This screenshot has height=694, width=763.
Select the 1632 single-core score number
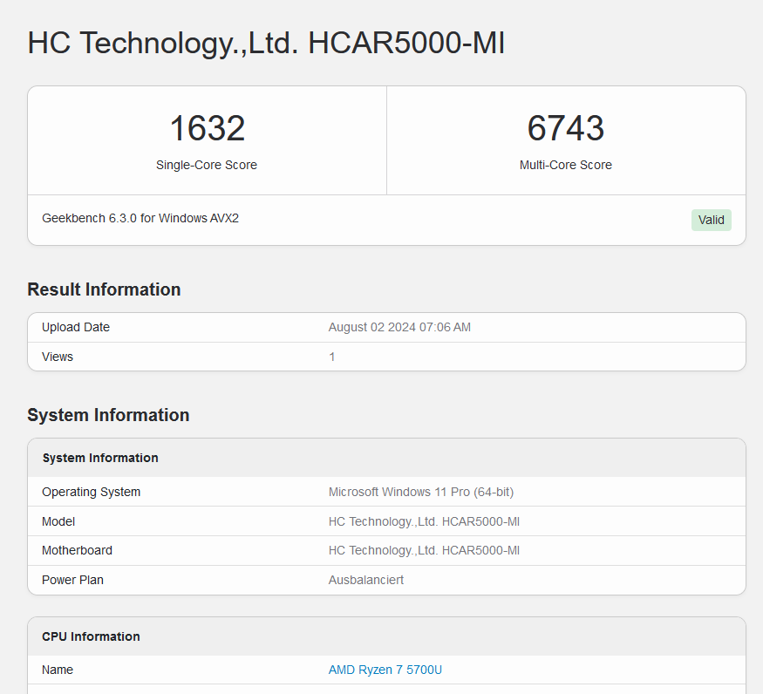point(208,128)
